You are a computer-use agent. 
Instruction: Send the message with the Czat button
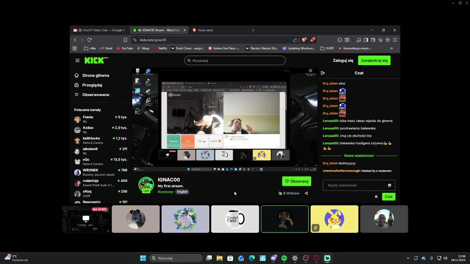388,197
